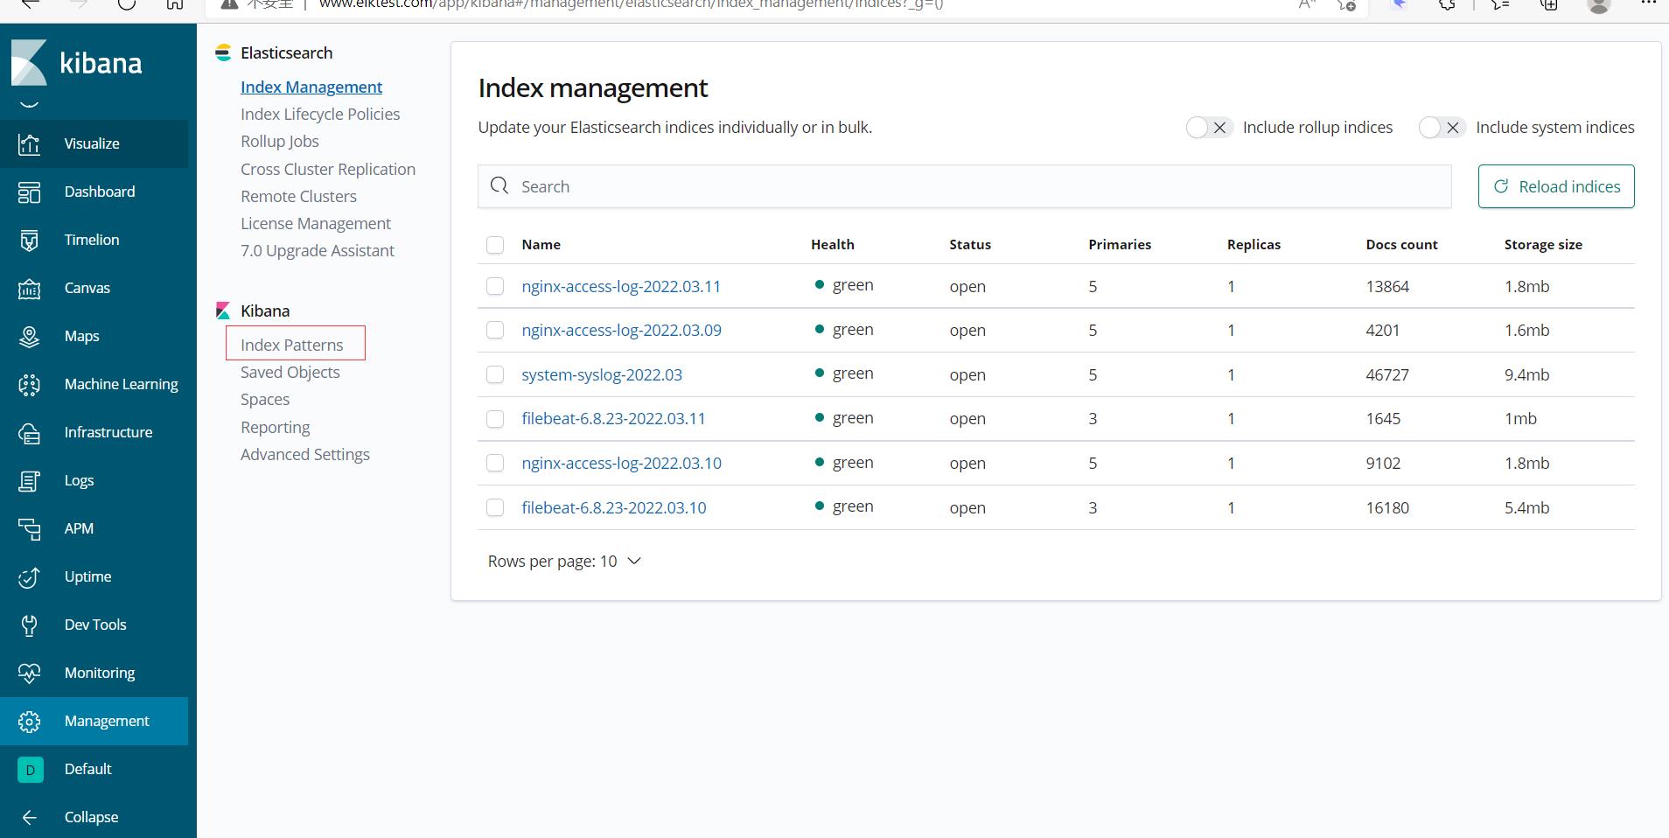This screenshot has height=838, width=1669.
Task: Open Rollup Jobs section
Action: point(280,141)
